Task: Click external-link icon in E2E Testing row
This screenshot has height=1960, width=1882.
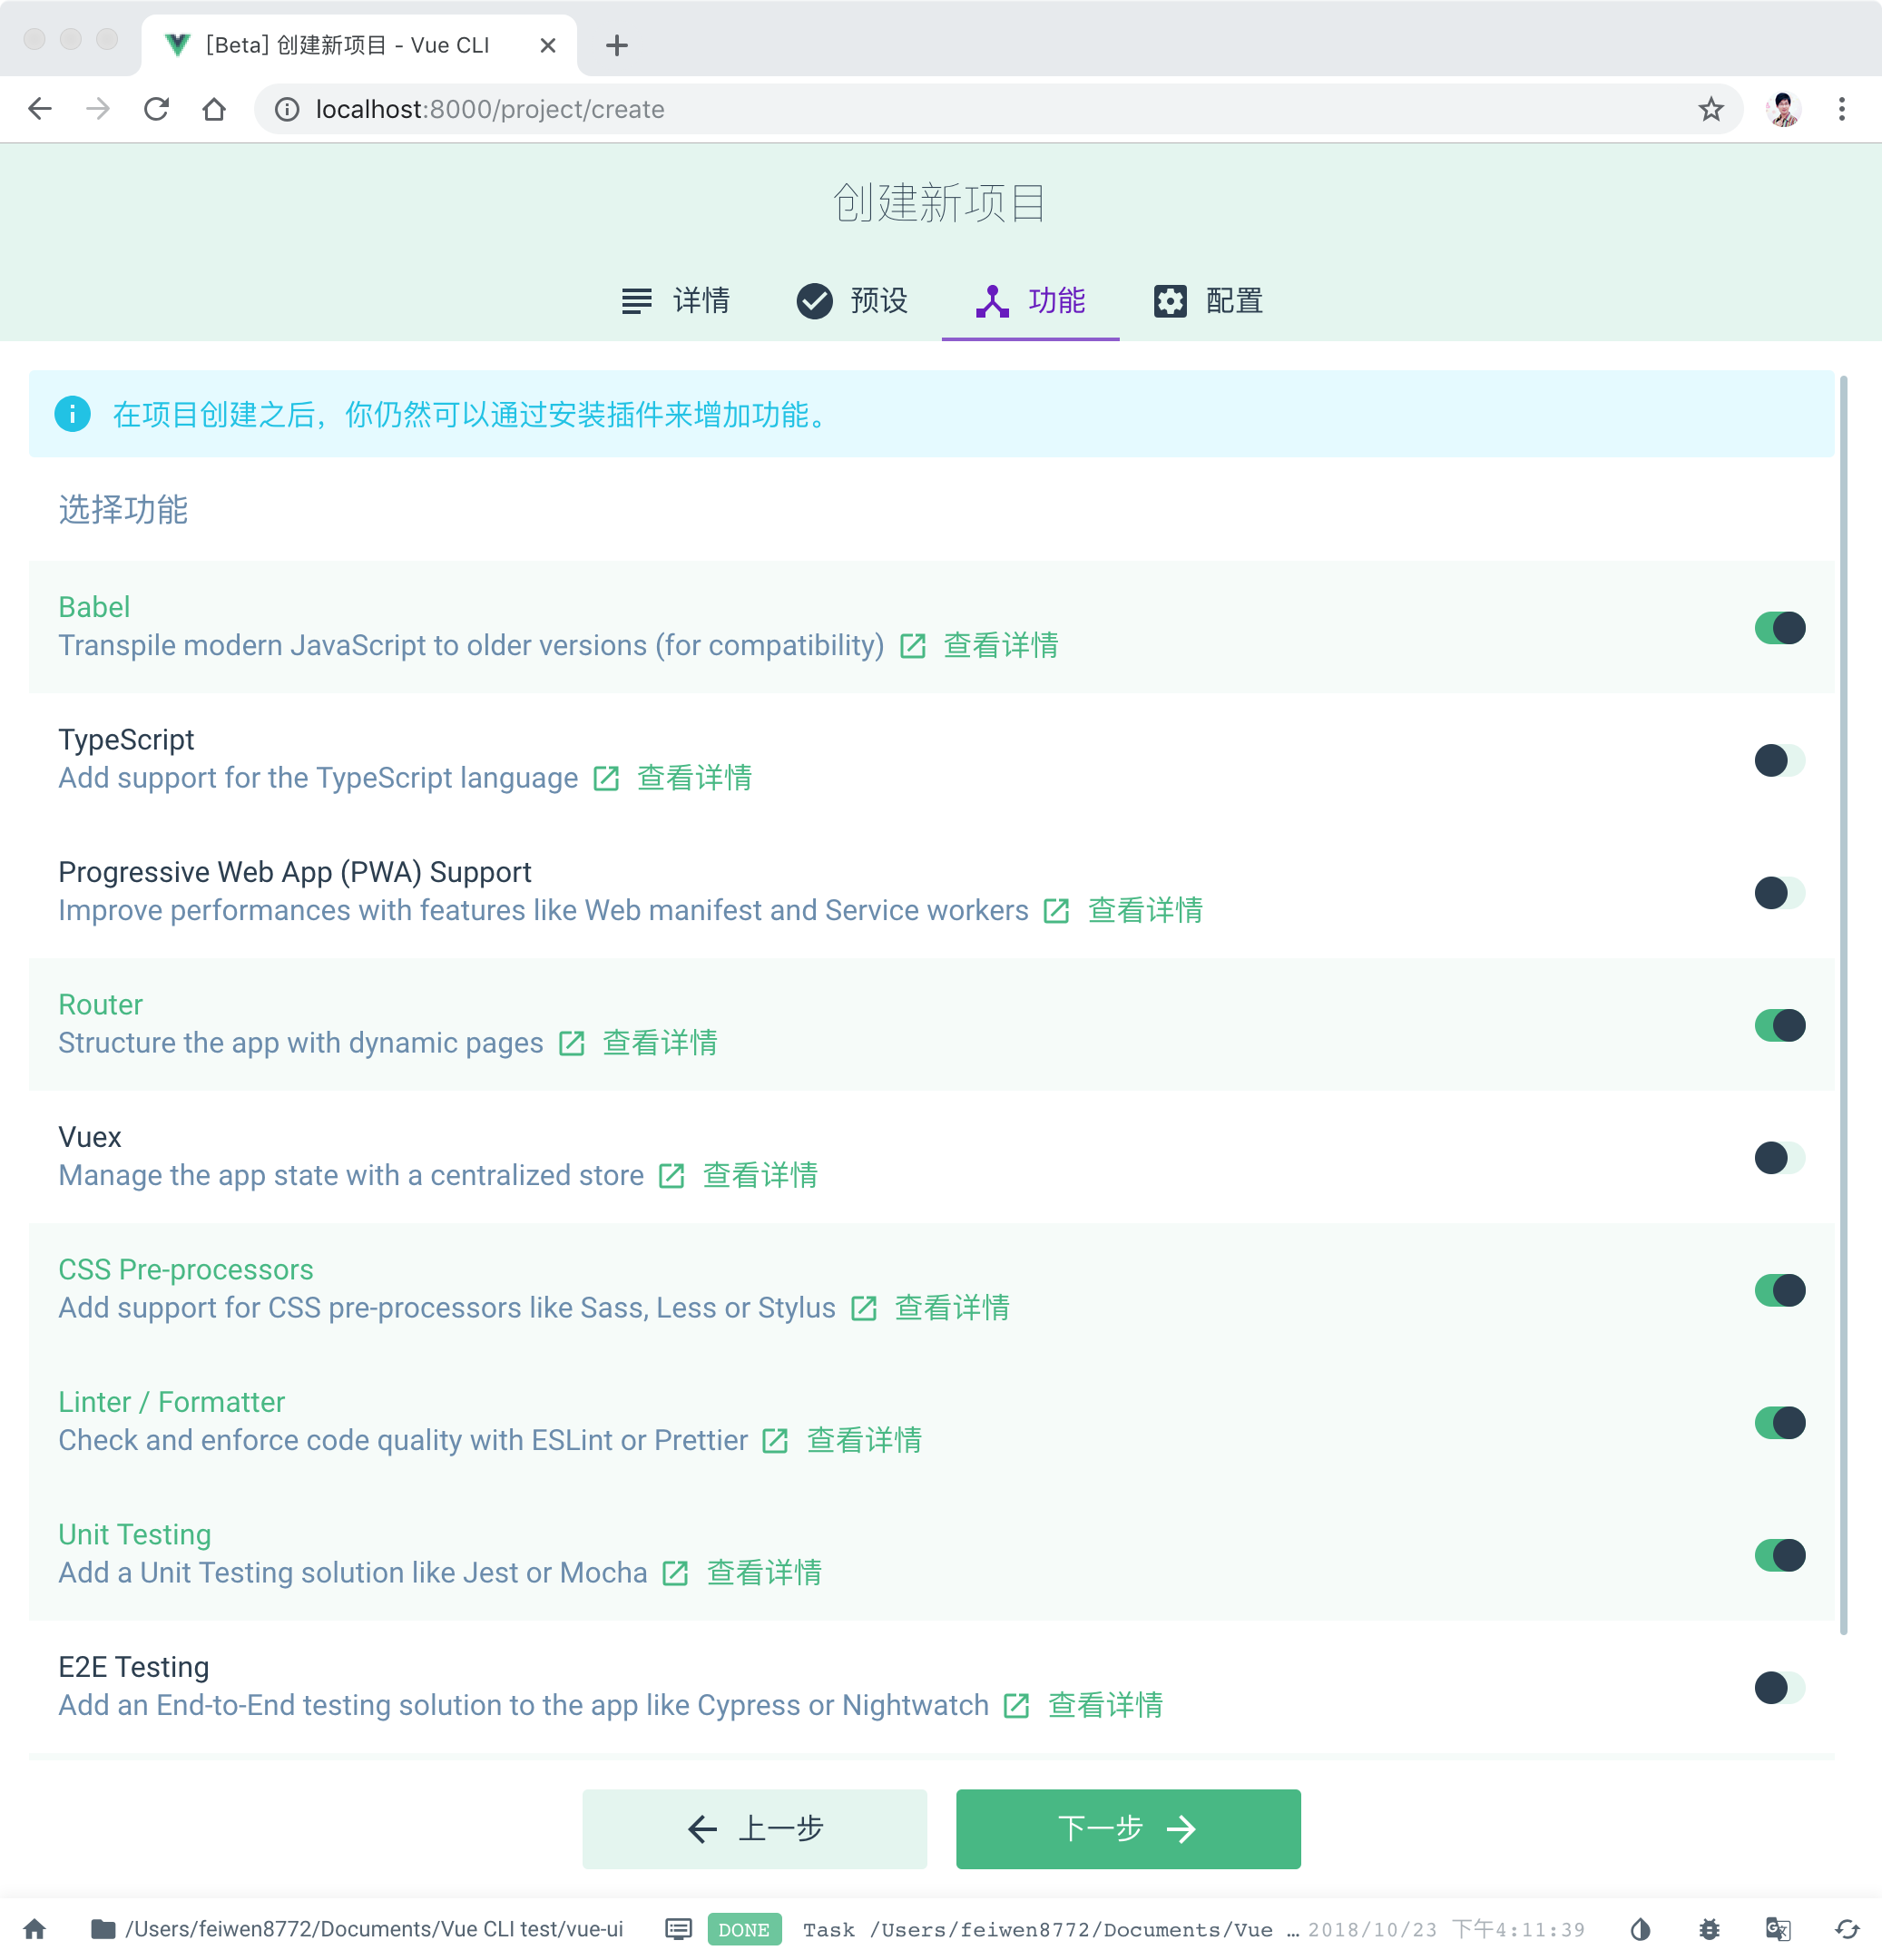Action: [x=1017, y=1706]
